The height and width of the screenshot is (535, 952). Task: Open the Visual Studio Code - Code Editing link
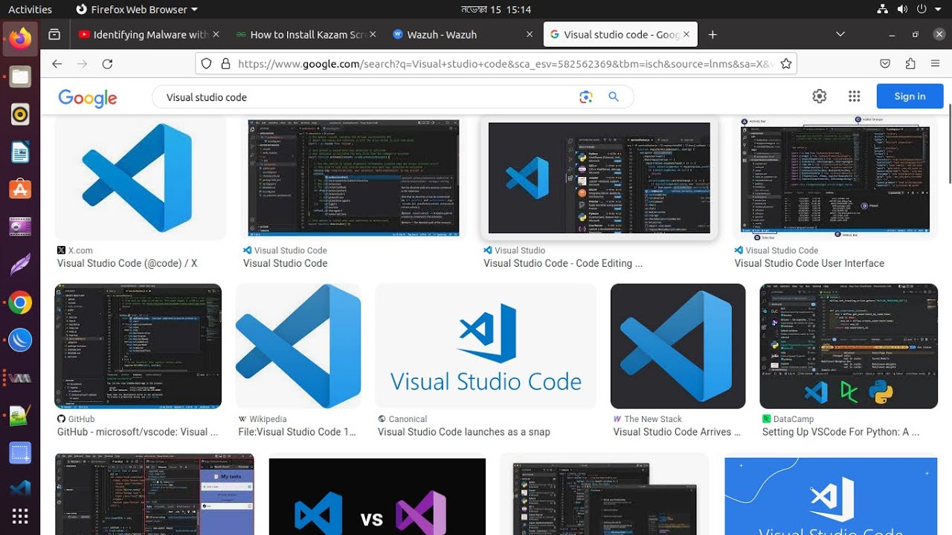point(563,263)
